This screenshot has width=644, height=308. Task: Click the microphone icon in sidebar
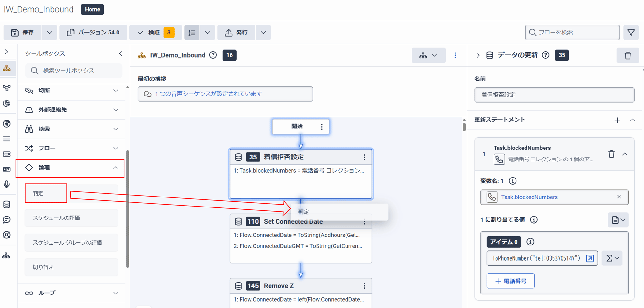tap(7, 184)
